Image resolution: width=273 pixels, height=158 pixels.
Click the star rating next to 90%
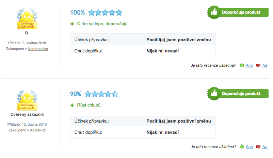[x=101, y=94]
